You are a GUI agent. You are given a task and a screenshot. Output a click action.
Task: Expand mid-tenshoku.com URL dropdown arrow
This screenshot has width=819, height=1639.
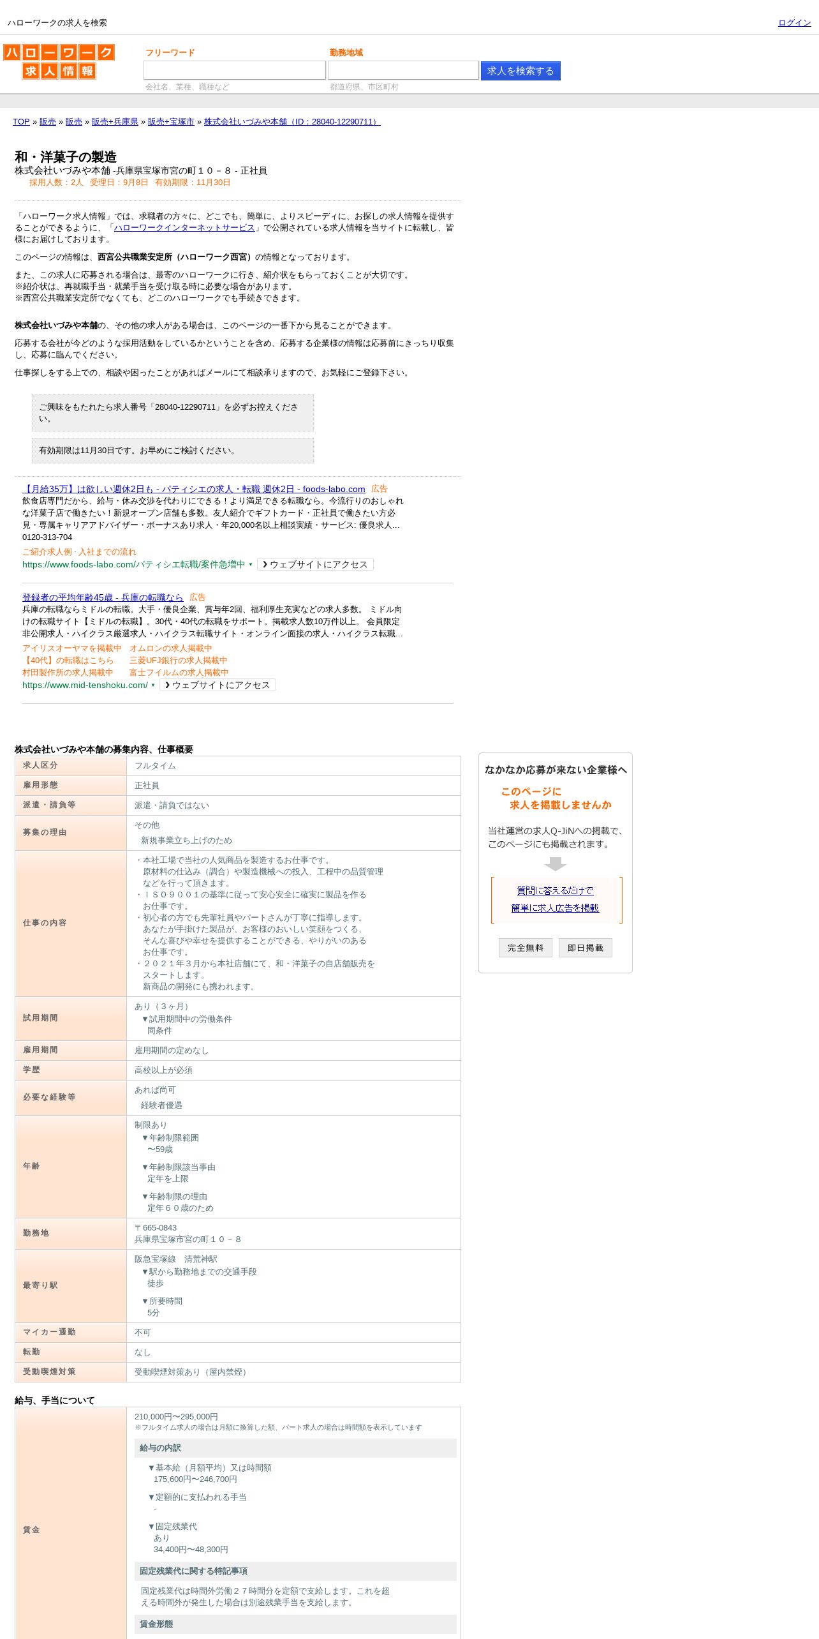click(153, 685)
